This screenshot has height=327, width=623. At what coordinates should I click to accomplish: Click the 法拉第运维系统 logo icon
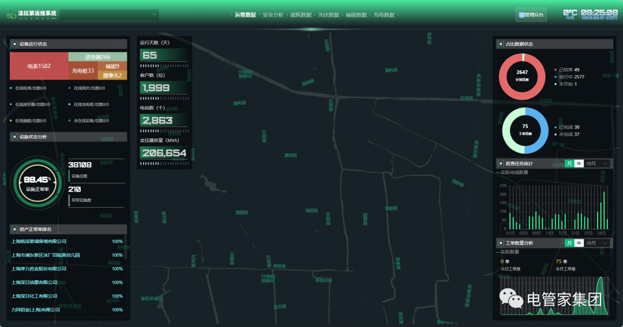coord(11,15)
